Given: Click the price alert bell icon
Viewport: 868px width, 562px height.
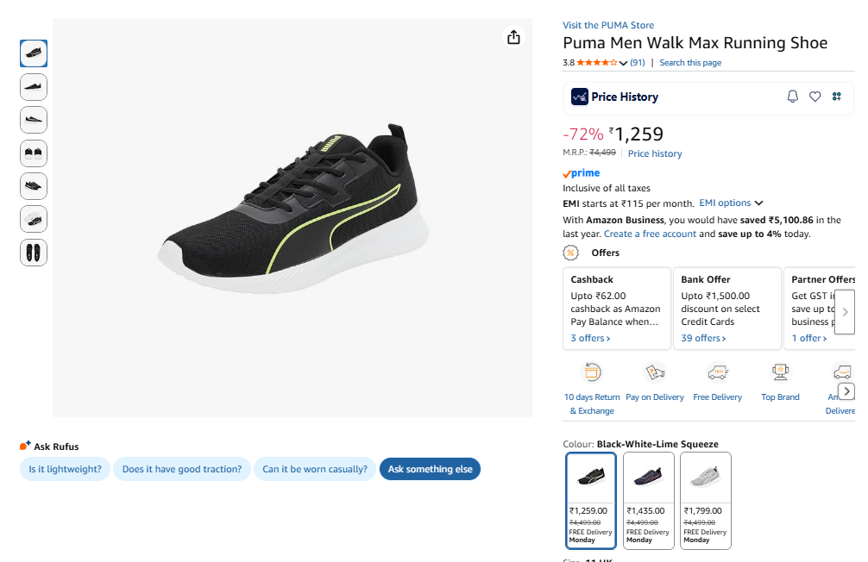Looking at the screenshot, I should (x=793, y=97).
